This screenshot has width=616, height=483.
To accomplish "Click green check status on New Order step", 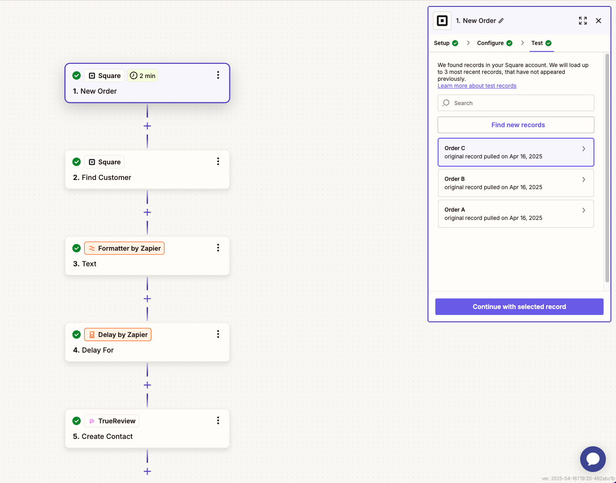I will (77, 75).
